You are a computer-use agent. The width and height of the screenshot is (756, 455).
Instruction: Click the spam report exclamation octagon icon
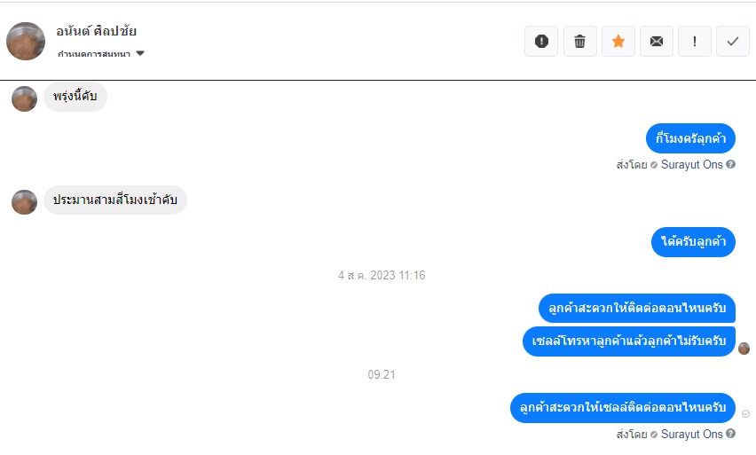[541, 42]
